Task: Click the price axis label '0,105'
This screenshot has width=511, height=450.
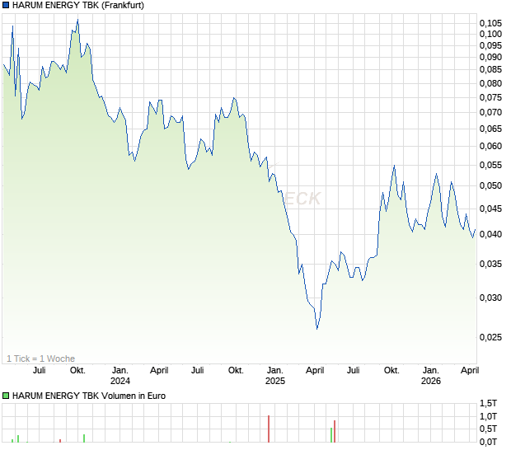Action: [490, 23]
